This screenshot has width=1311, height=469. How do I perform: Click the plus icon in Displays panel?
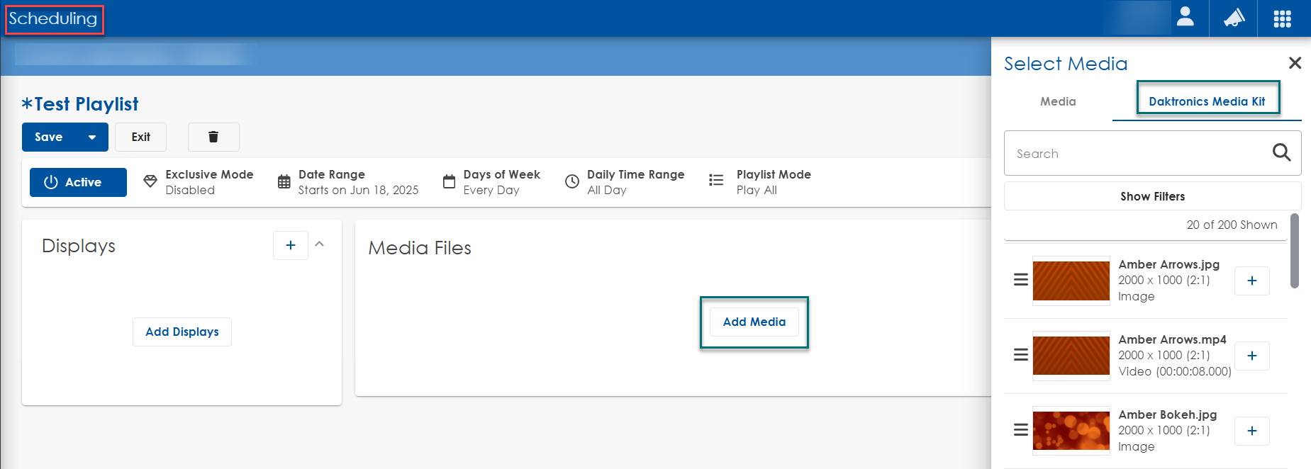(x=291, y=245)
